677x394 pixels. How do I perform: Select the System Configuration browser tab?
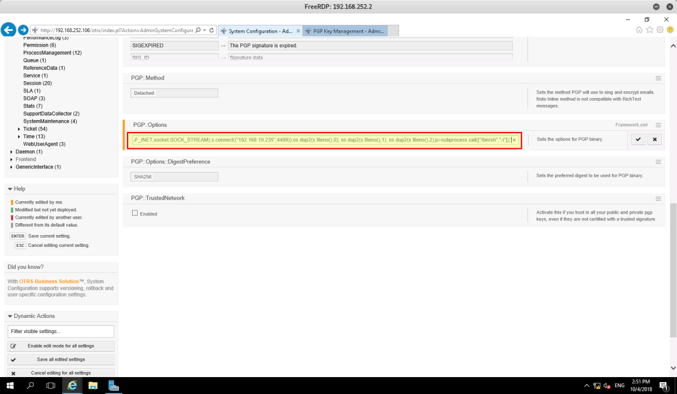tap(258, 31)
